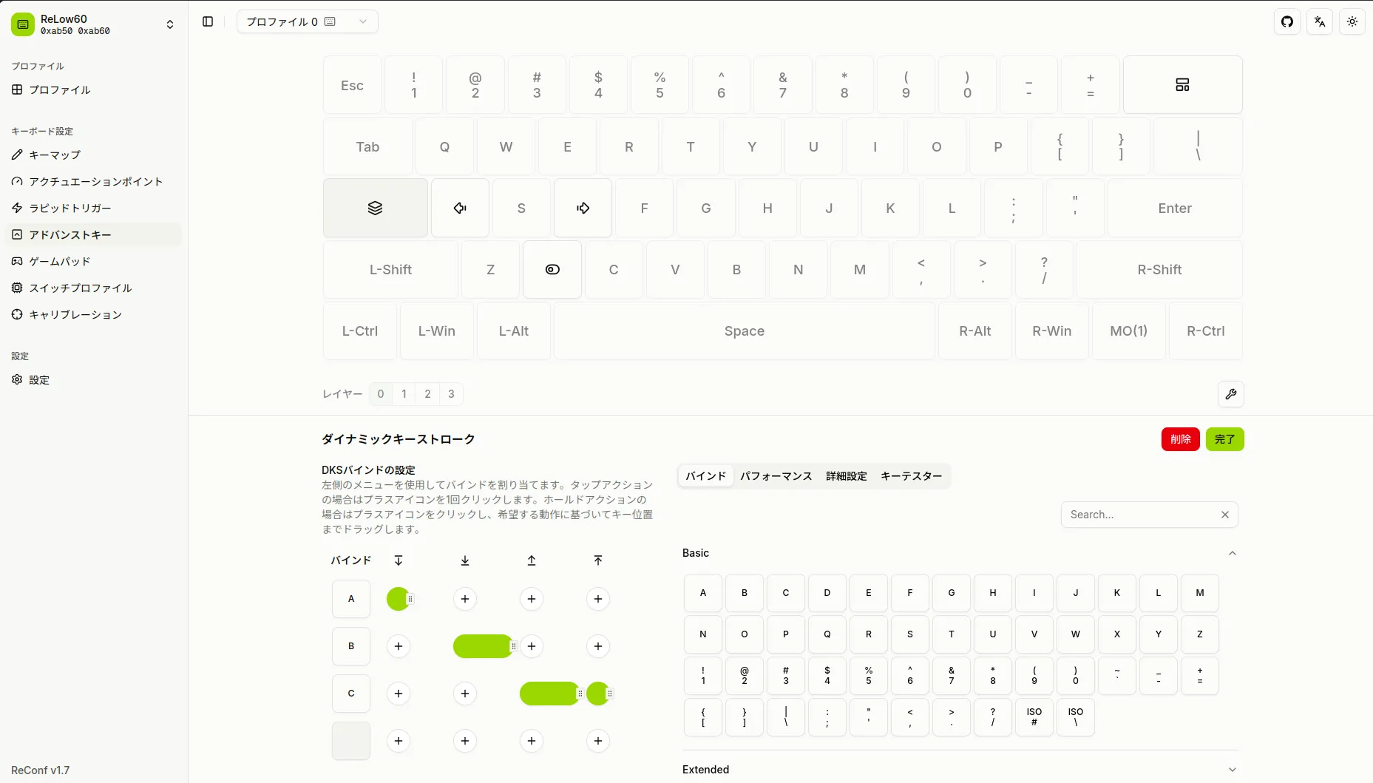Image resolution: width=1373 pixels, height=783 pixels.
Task: Open キーマップ in the sidebar
Action: click(x=93, y=155)
